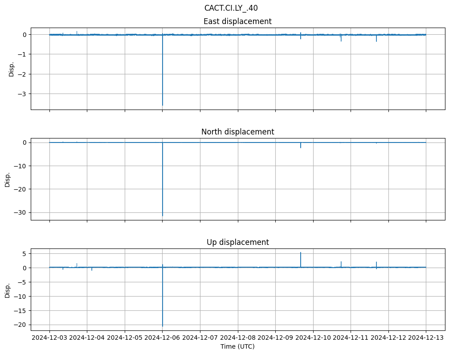The height and width of the screenshot is (354, 449).
Task: Select the 2024-12-13 date tick label
Action: [x=426, y=338]
